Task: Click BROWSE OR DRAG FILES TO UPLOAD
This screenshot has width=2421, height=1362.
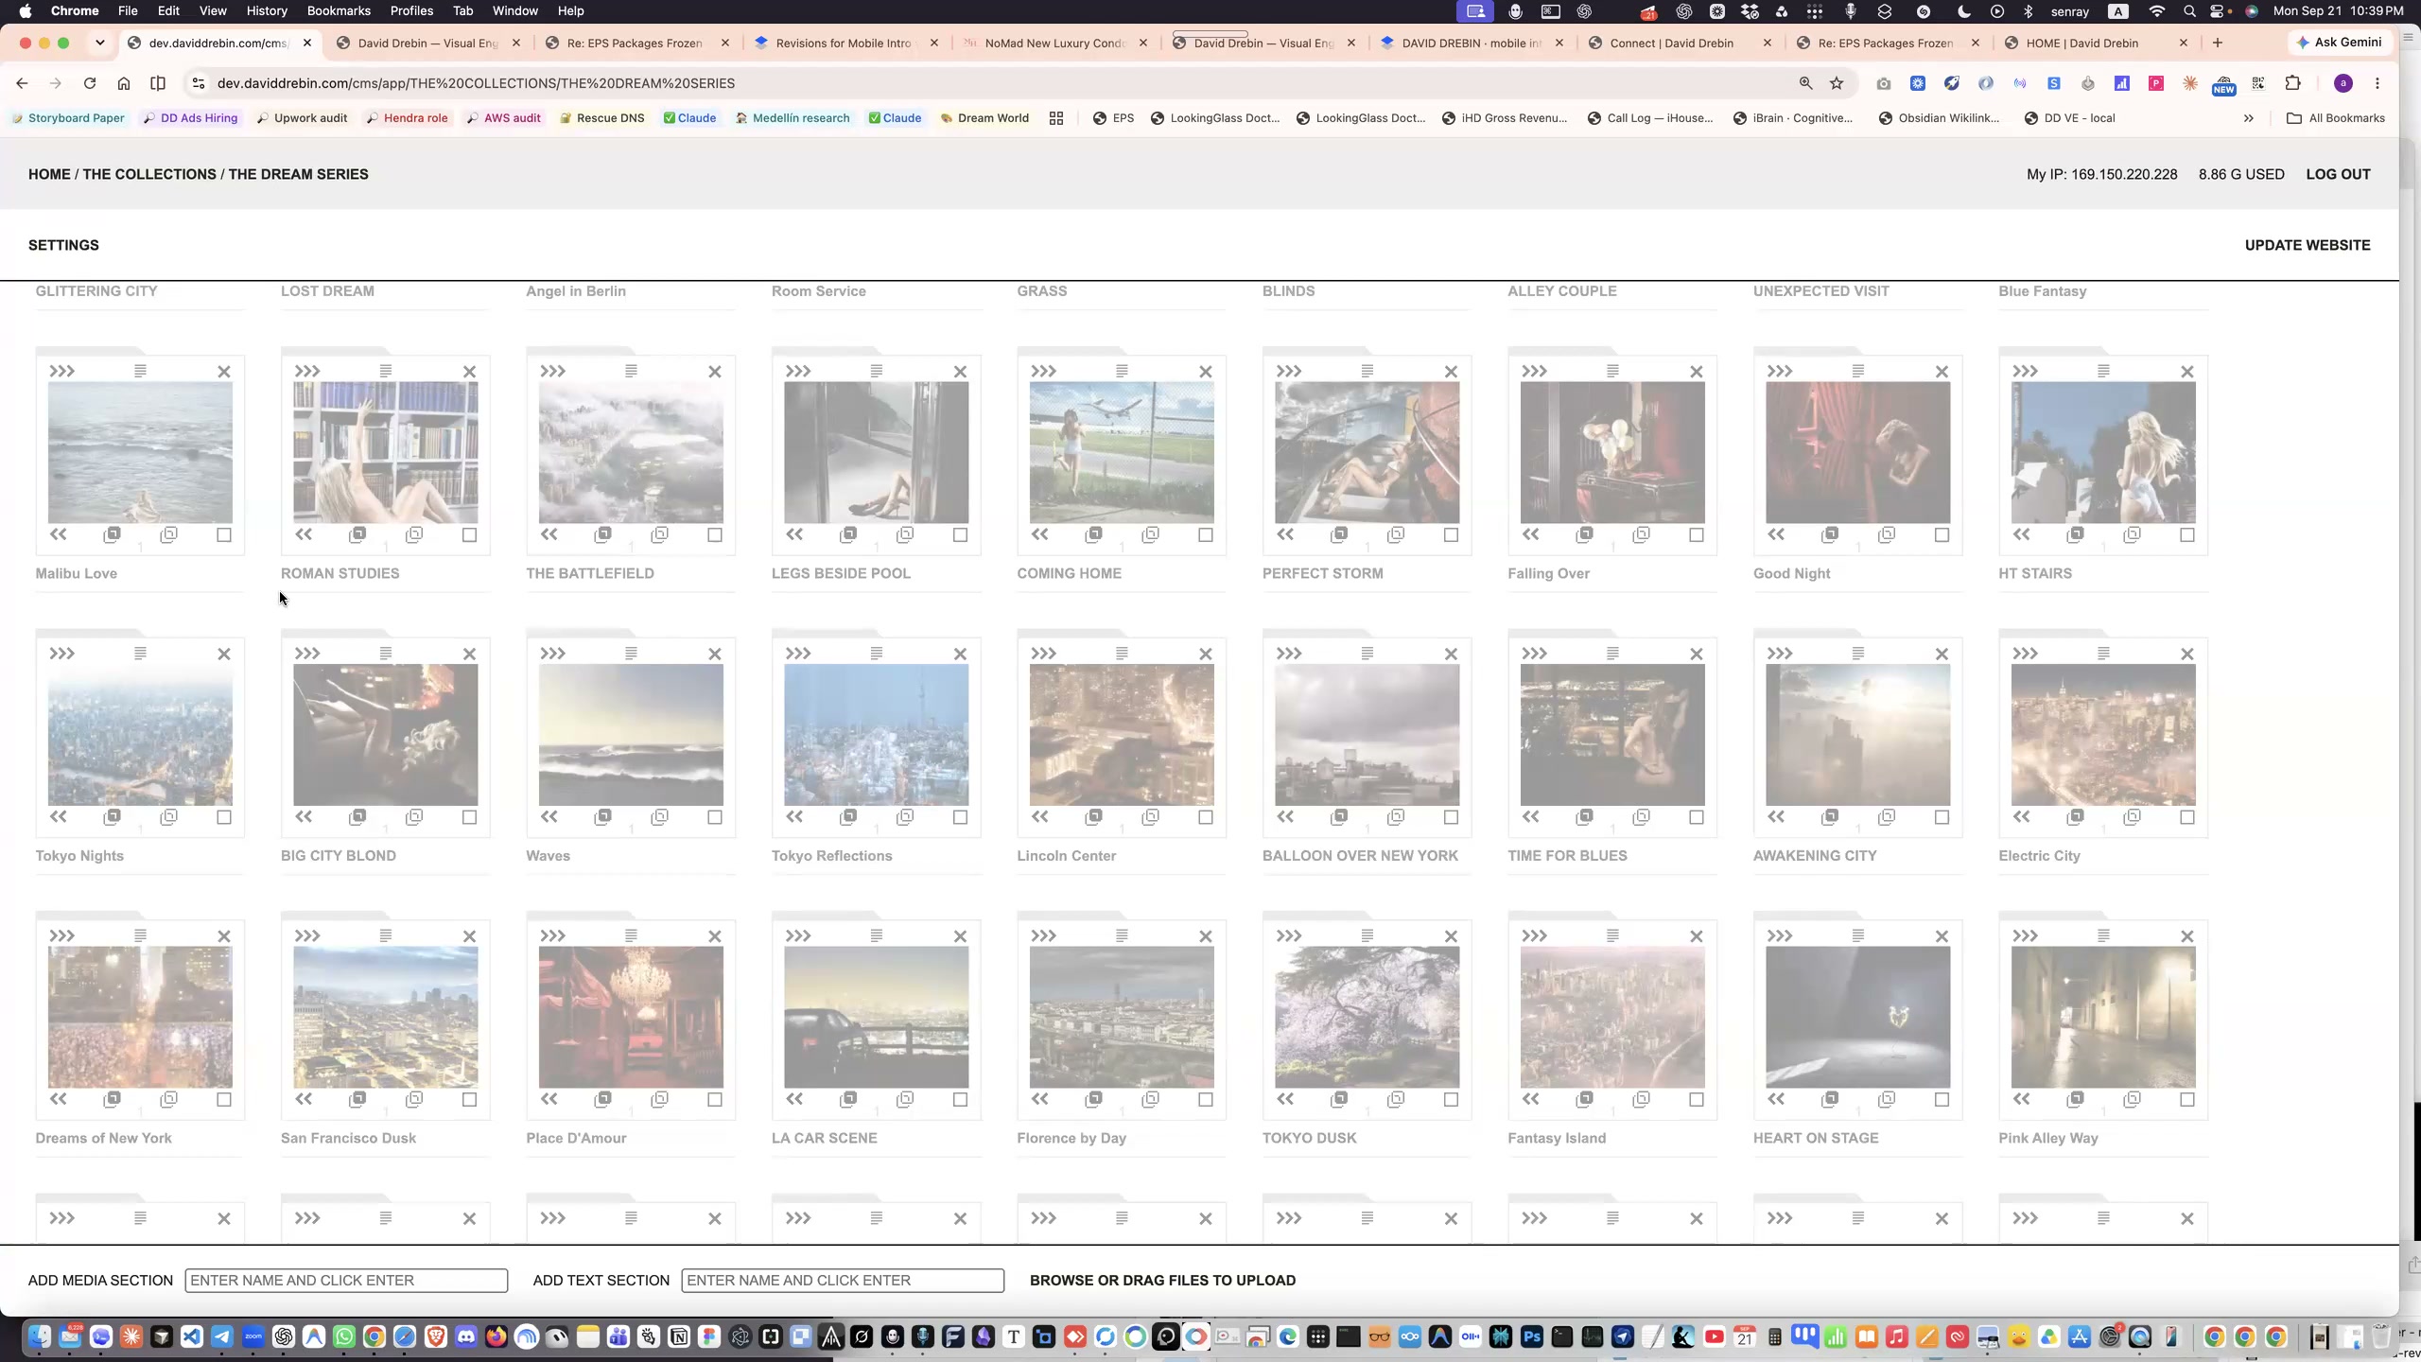Action: click(1162, 1280)
